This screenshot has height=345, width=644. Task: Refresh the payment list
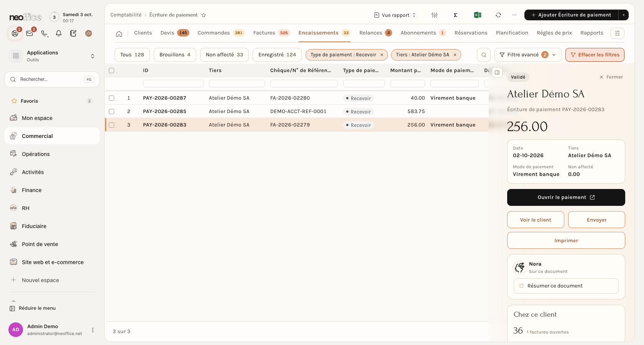[498, 15]
